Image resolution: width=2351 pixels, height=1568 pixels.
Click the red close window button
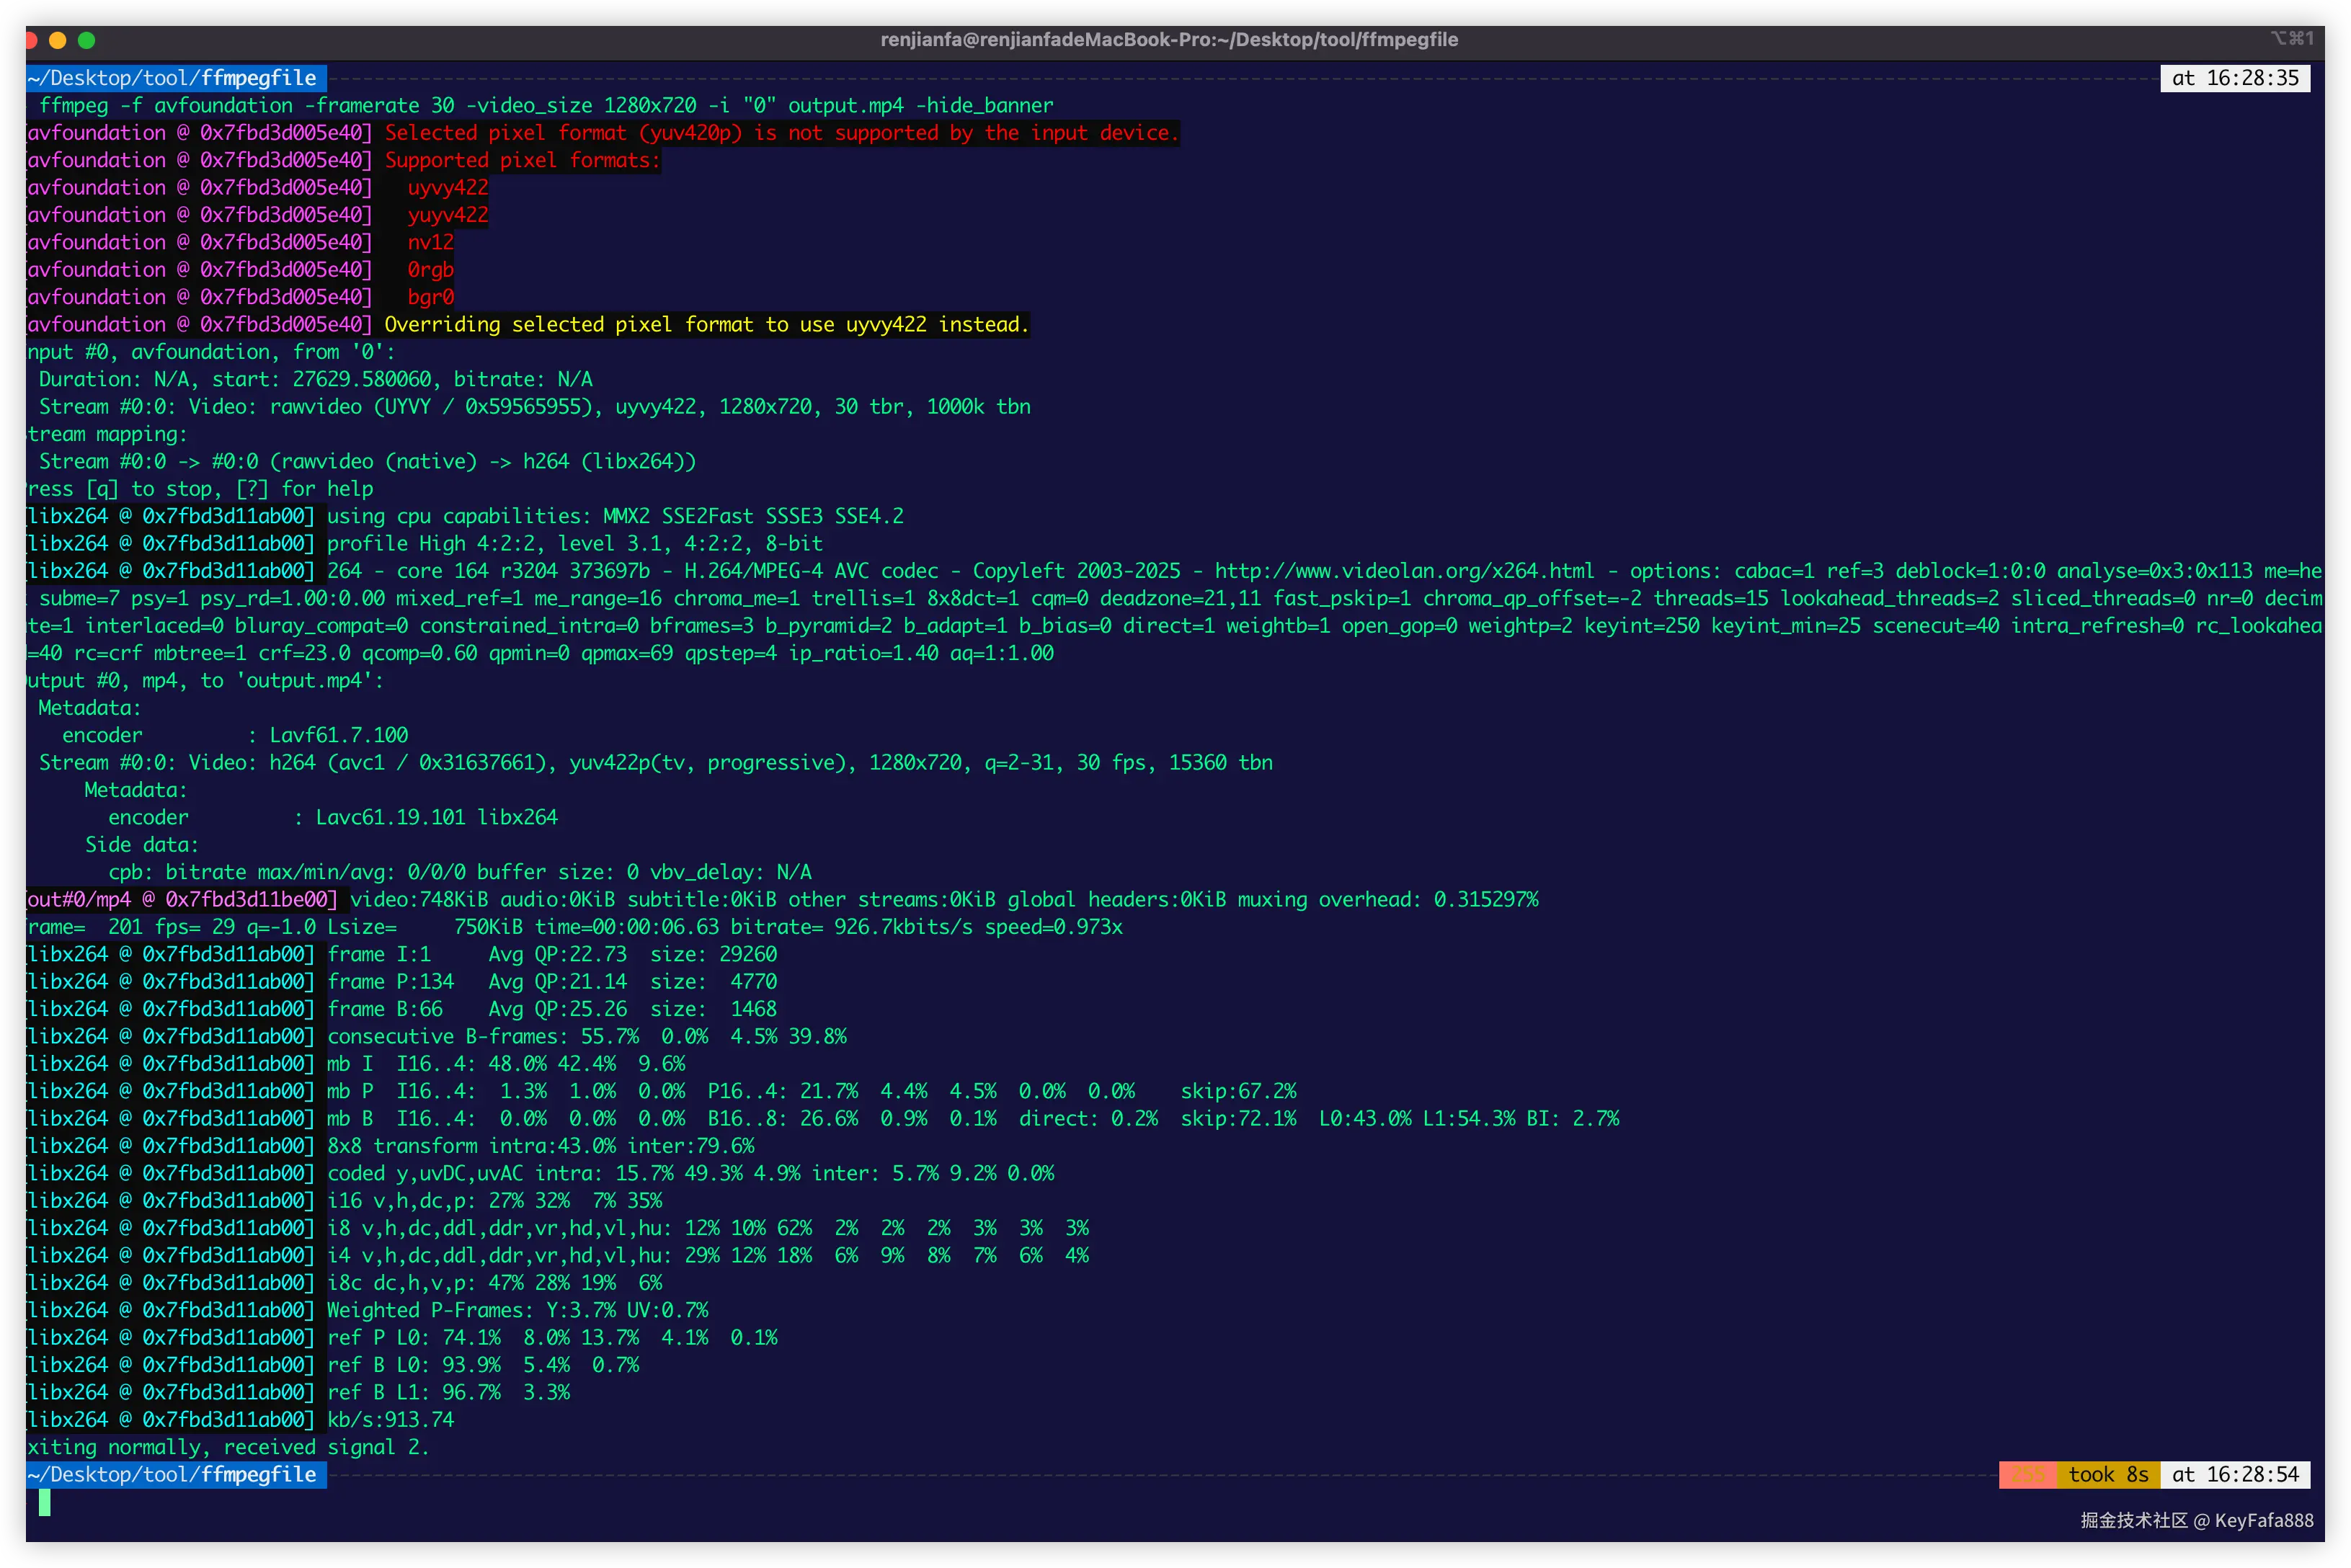point(31,40)
